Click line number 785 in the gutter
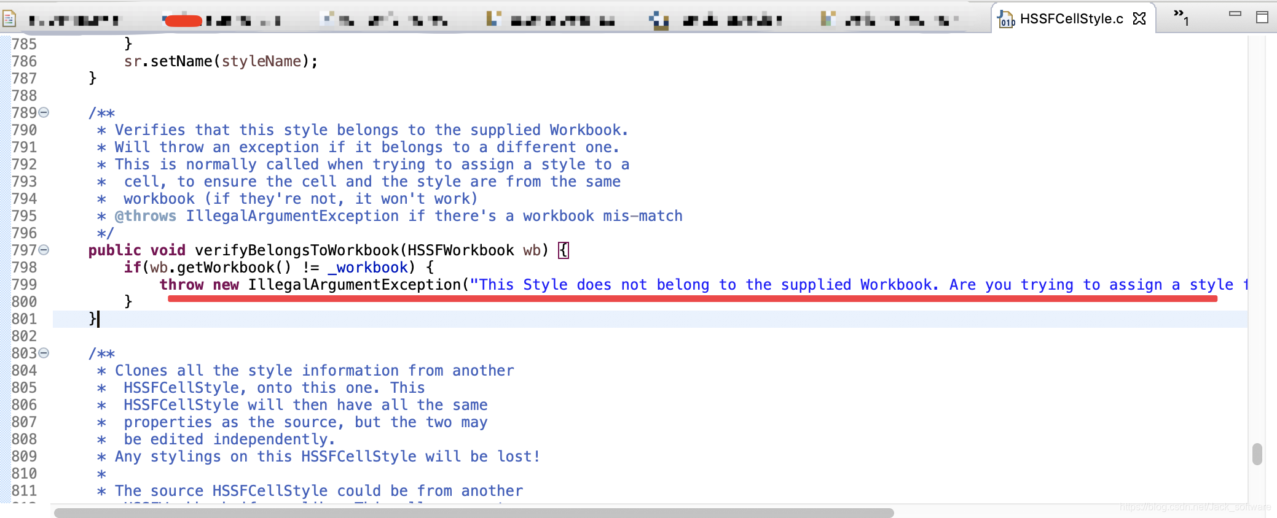Viewport: 1277px width, 518px height. (24, 44)
